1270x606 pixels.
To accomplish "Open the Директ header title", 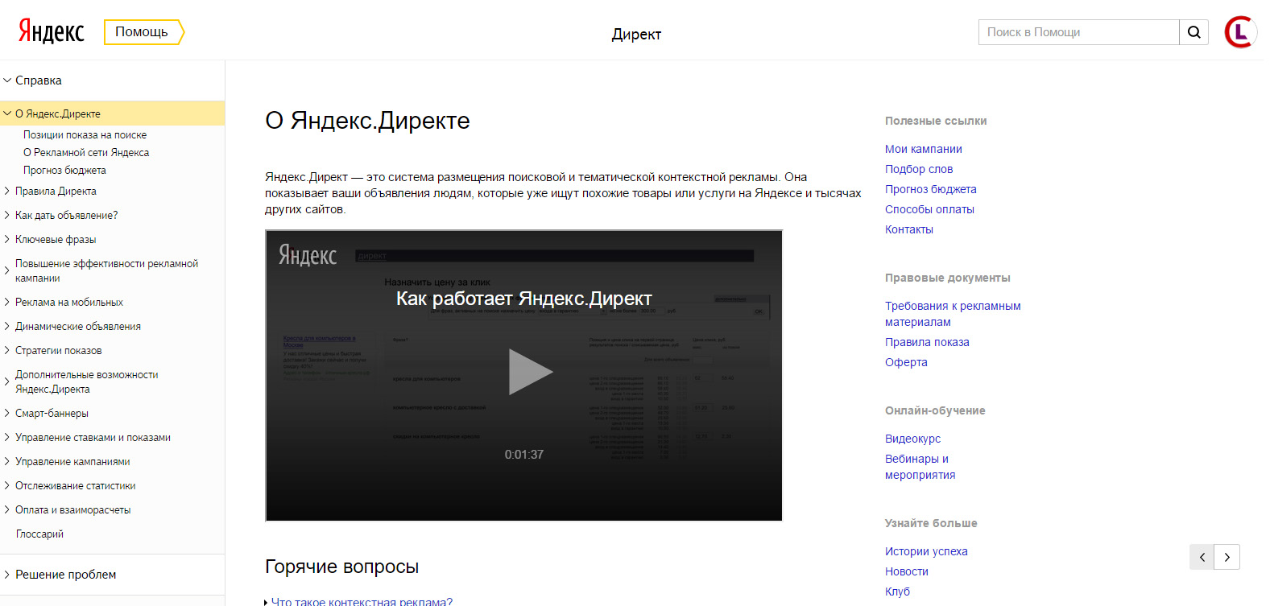I will [x=636, y=34].
